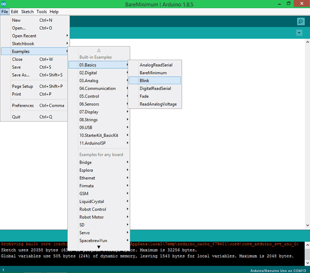Screen dimensions: 310x273
Task: Click editor scrollbar up arrow
Action: pyautogui.click(x=308, y=42)
